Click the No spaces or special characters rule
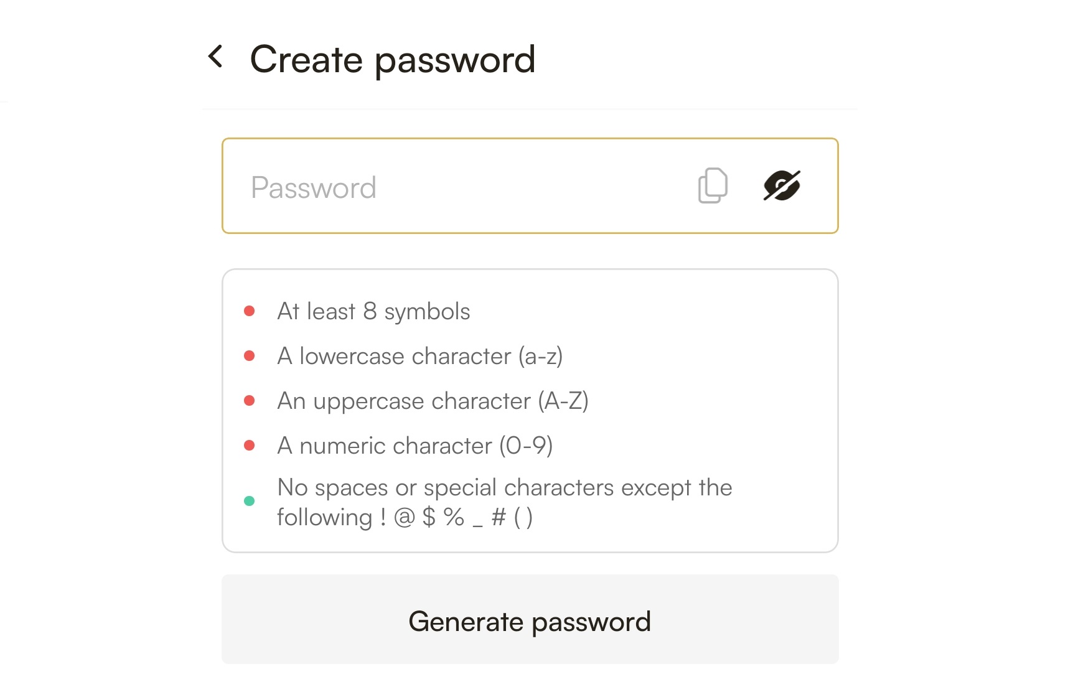1068x692 pixels. pos(505,502)
